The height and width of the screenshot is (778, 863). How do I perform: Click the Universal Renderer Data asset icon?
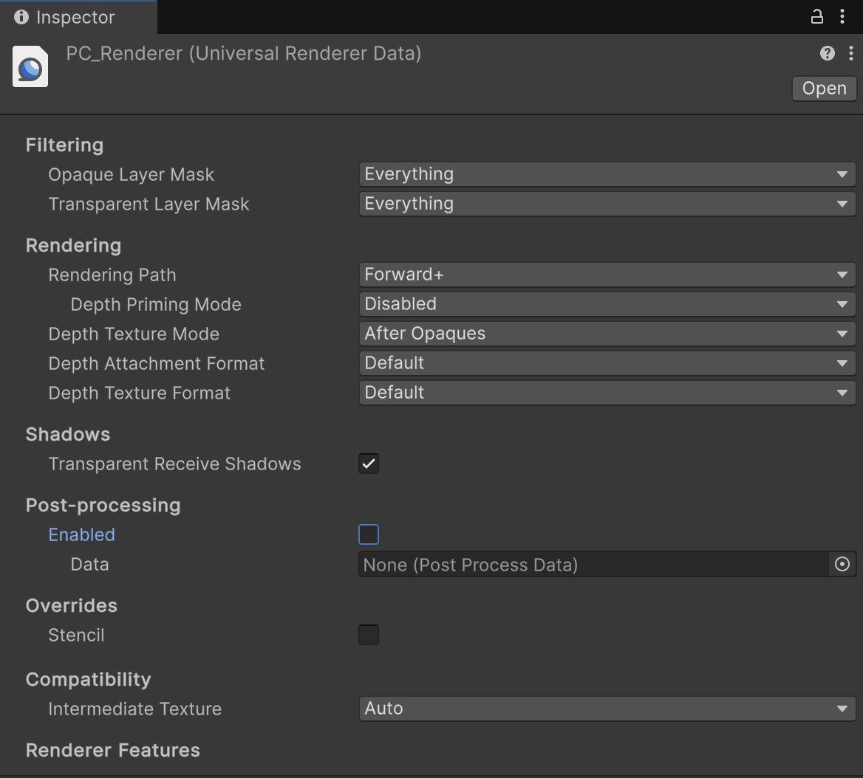coord(30,66)
